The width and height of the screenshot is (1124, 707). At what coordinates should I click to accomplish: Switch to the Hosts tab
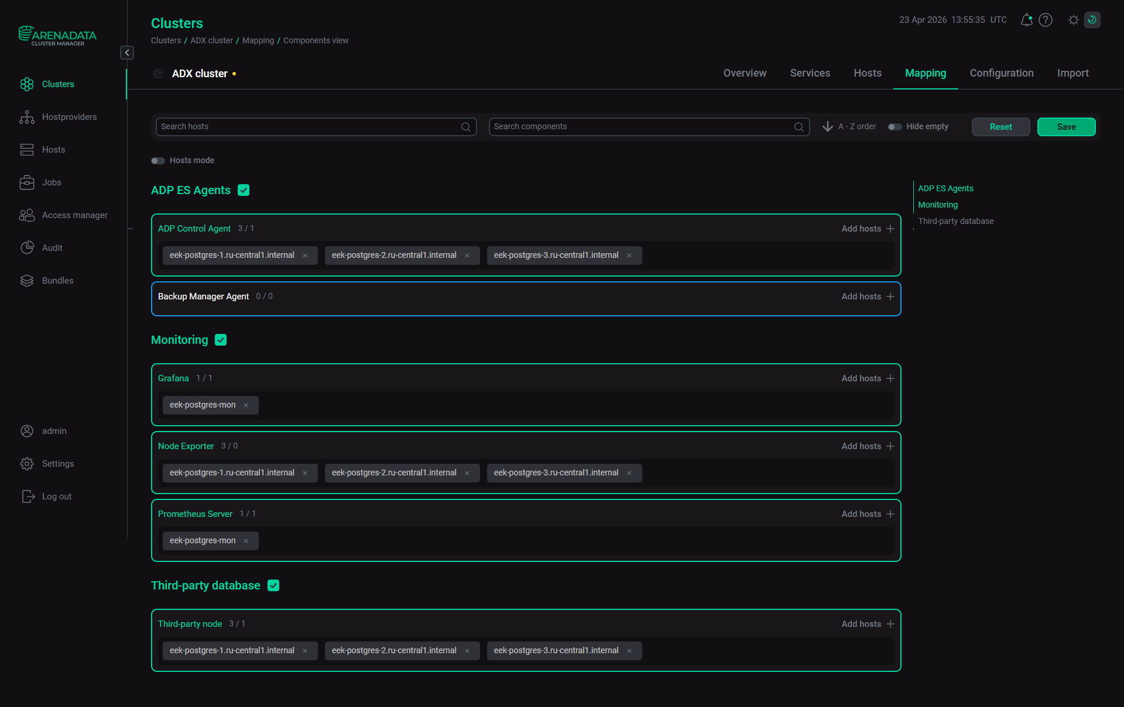867,73
